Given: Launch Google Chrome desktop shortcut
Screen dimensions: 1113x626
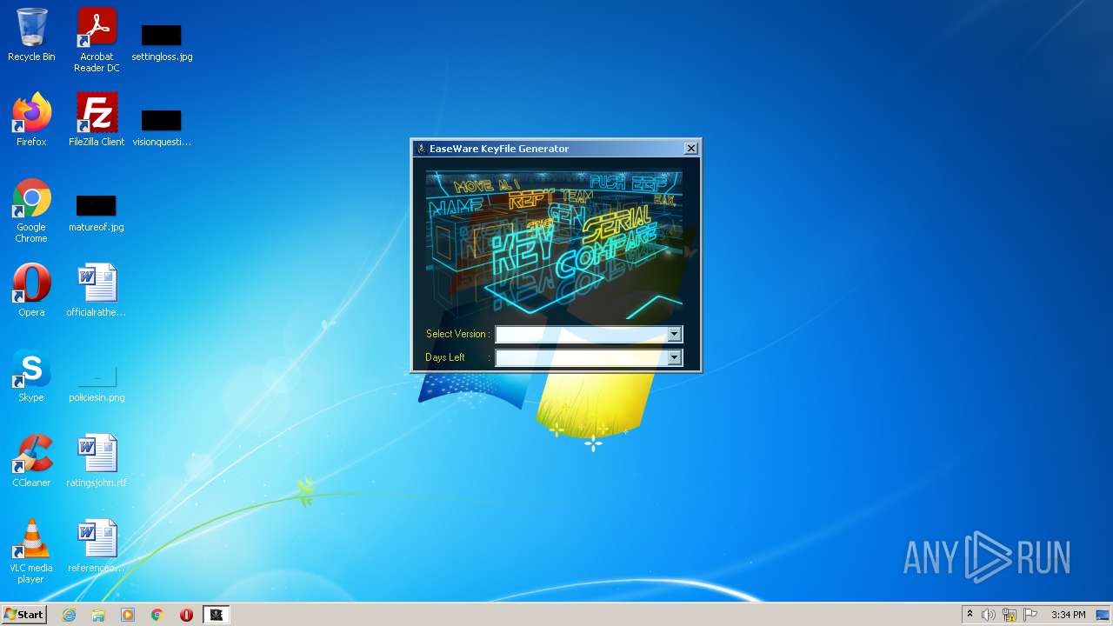Looking at the screenshot, I should tap(31, 210).
